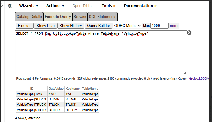Screen dimensions: 212x122
Task: Launch the Query Builder
Action: [98, 26]
